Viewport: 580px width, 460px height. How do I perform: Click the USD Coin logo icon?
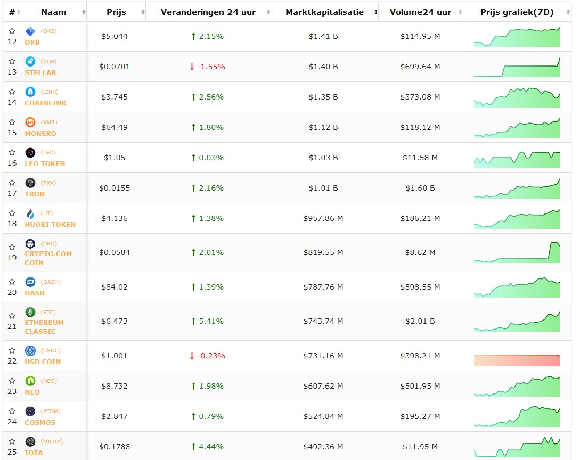pyautogui.click(x=30, y=350)
